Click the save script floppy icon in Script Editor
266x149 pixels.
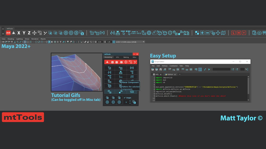(161, 69)
